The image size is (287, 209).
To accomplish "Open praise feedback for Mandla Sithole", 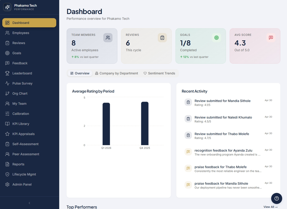I will click(x=228, y=185).
